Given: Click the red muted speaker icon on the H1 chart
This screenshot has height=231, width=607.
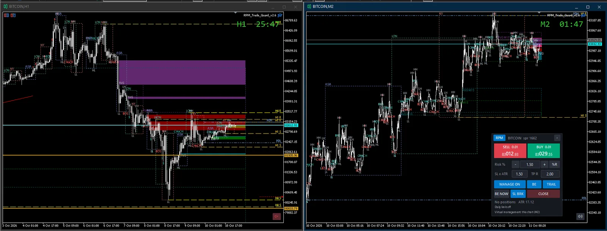Looking at the screenshot, I should click(x=276, y=216).
